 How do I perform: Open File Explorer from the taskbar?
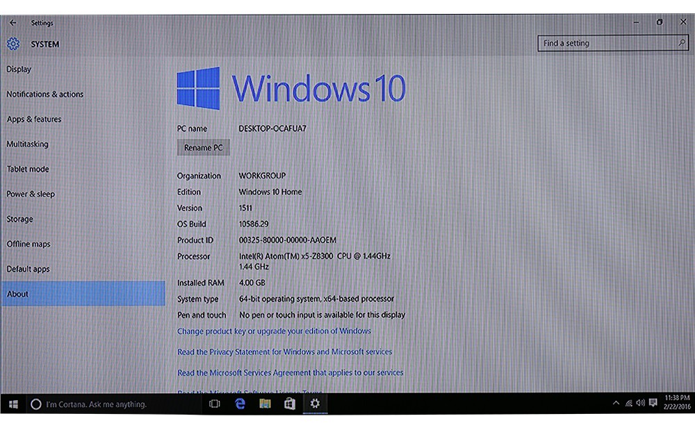click(x=265, y=404)
